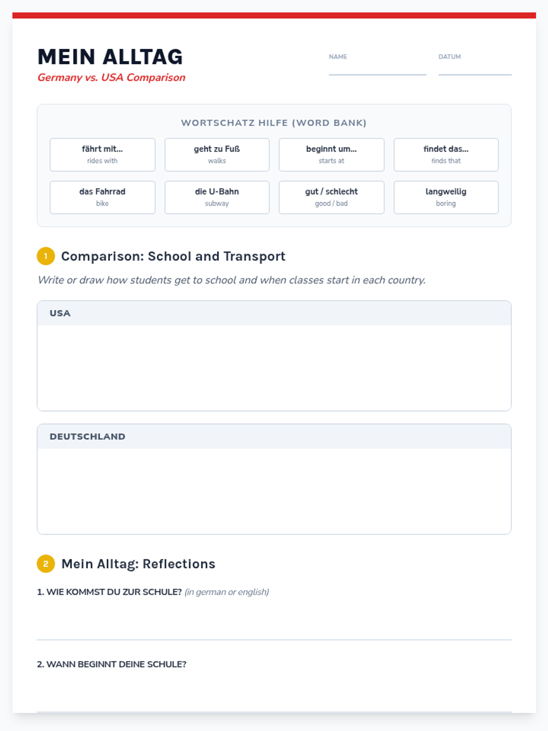Pick the 'langweilig' word card
The width and height of the screenshot is (548, 731).
tap(446, 197)
